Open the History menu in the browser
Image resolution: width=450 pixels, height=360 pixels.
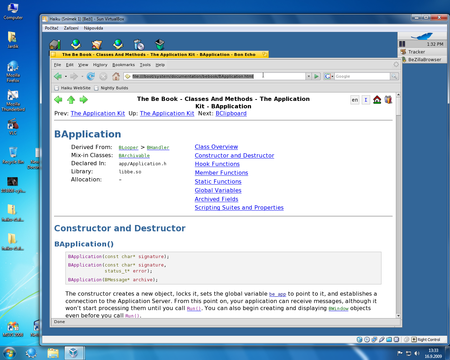[x=100, y=65]
